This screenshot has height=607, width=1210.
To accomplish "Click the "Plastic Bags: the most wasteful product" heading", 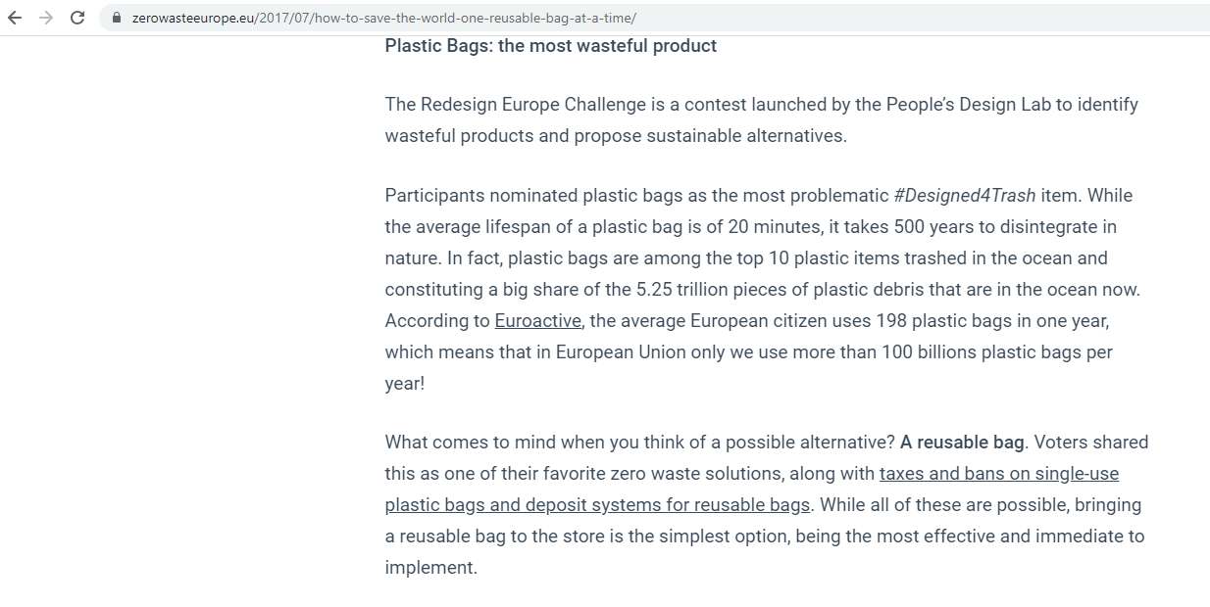I will [x=551, y=46].
